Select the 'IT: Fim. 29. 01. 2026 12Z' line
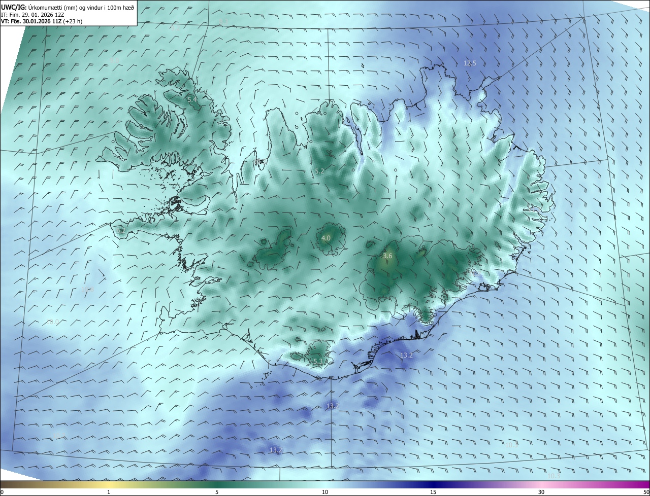Viewport: 650px width, 496px height. (32, 15)
